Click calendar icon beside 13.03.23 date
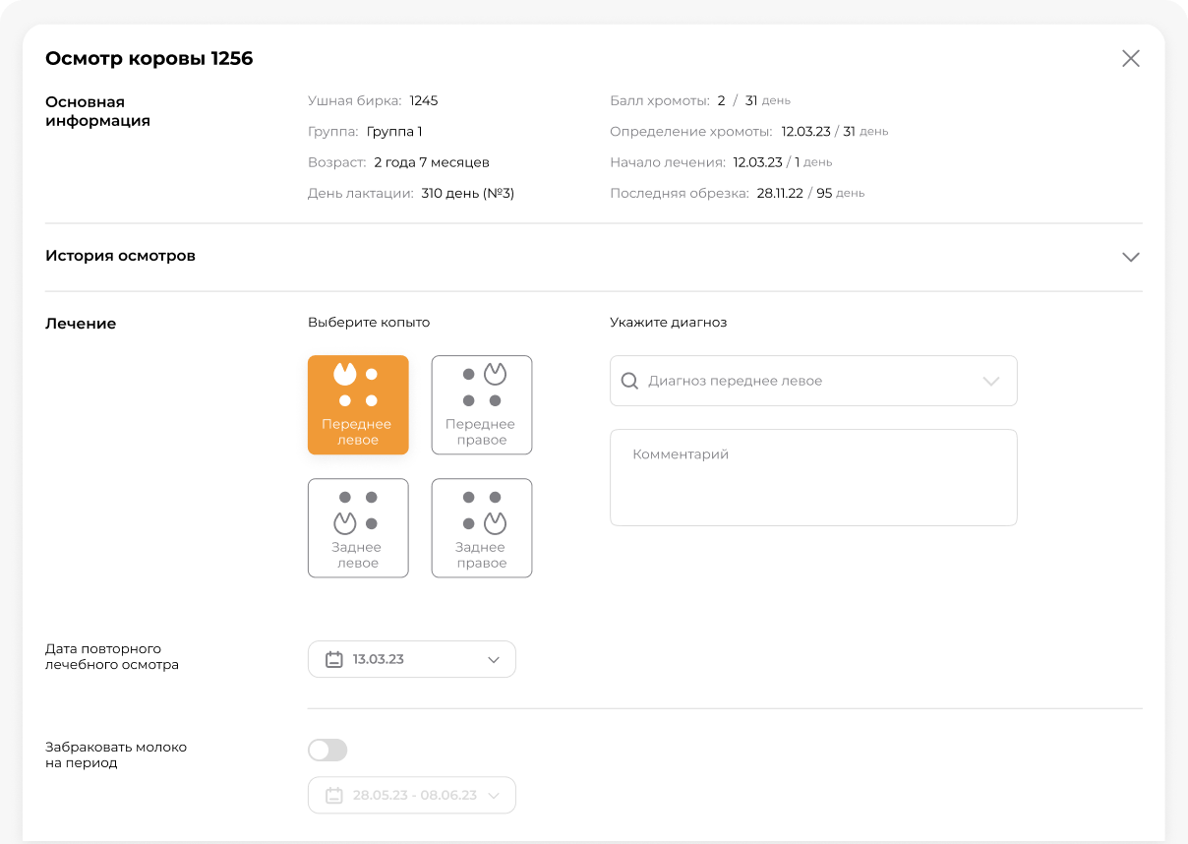This screenshot has width=1188, height=844. coord(333,659)
